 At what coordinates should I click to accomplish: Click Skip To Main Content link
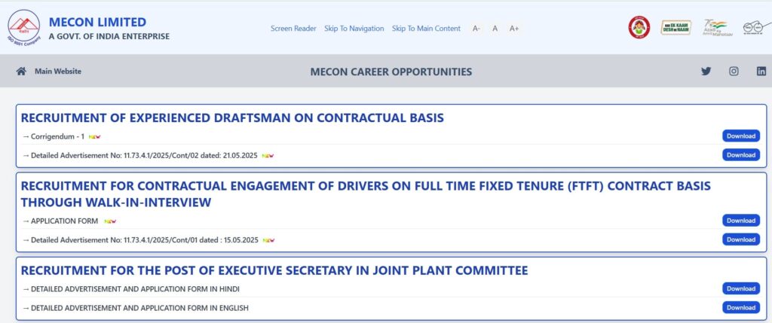[x=427, y=29]
